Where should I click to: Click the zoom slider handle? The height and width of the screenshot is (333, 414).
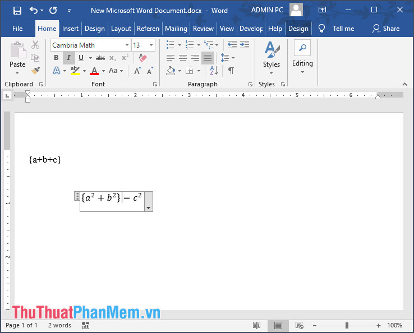coord(347,325)
